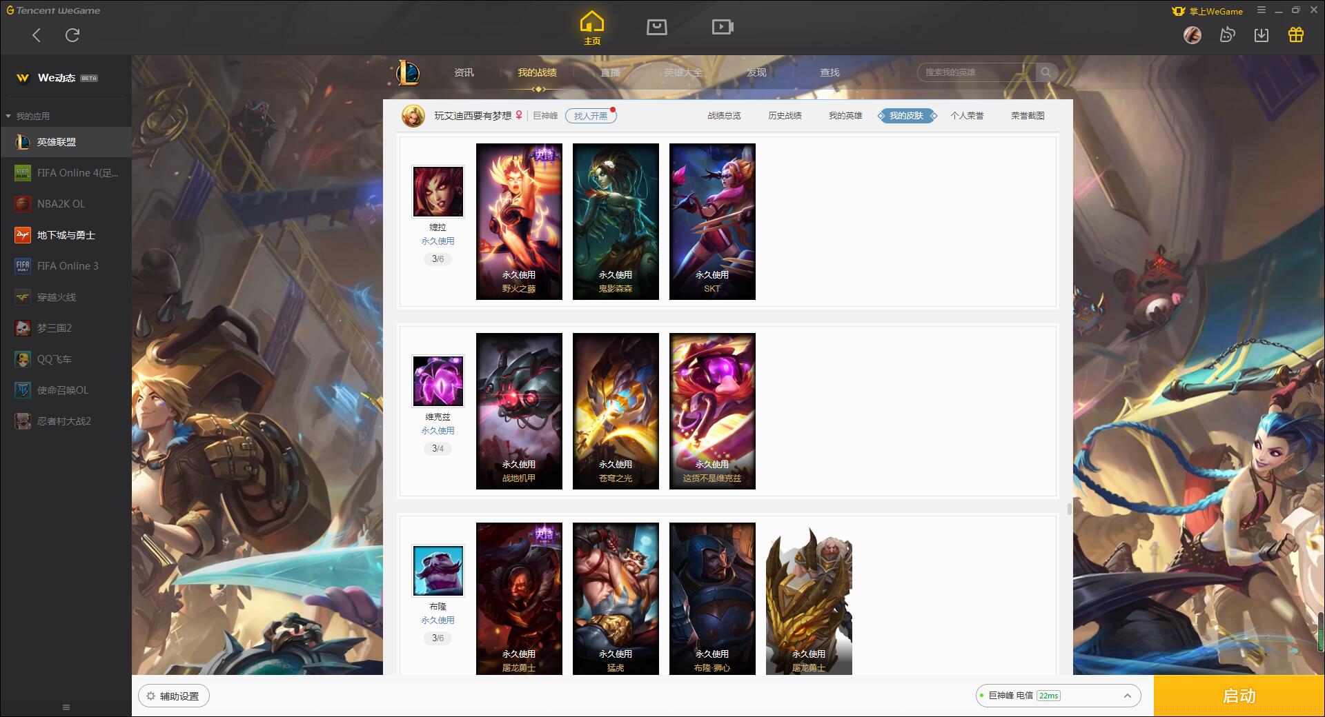
Task: Open the 这货不是维克兹 skin card
Action: tap(712, 412)
